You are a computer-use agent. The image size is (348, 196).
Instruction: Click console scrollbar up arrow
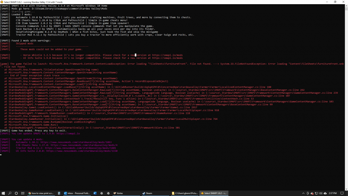tap(346, 5)
